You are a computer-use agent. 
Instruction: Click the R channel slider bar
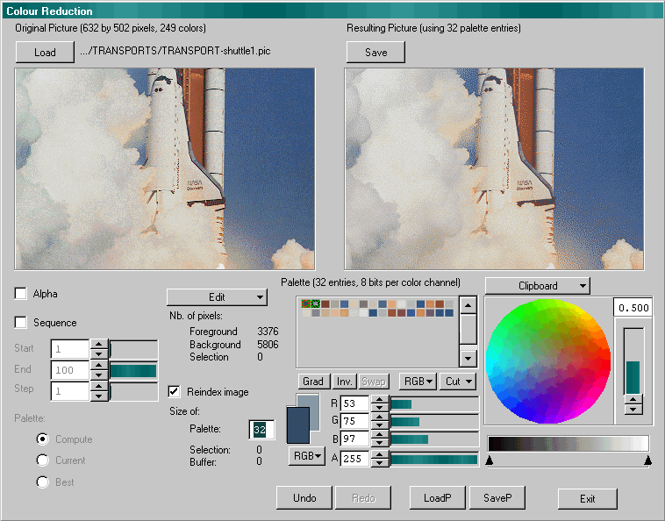[x=435, y=403]
